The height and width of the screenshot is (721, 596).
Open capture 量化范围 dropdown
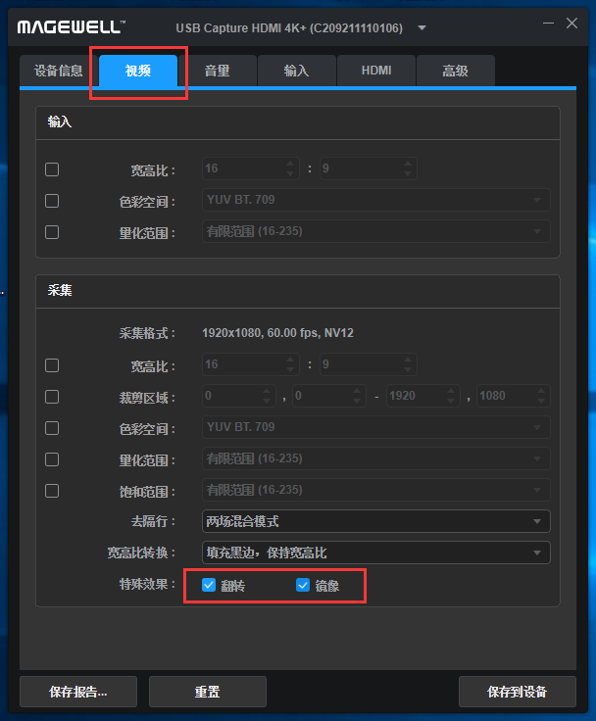(376, 458)
